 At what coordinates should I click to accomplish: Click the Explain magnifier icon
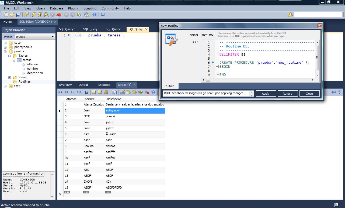point(46,15)
